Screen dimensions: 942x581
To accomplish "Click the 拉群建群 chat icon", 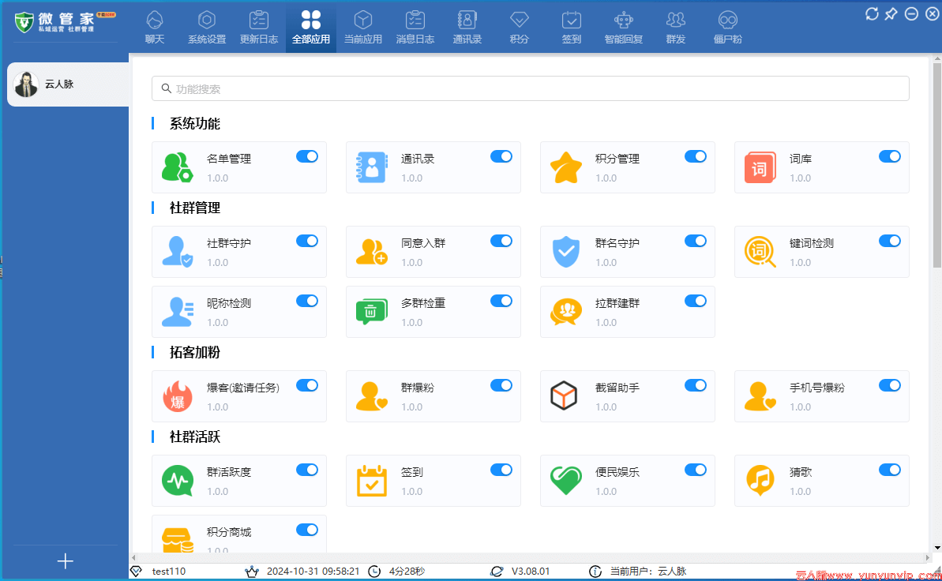I will (566, 311).
